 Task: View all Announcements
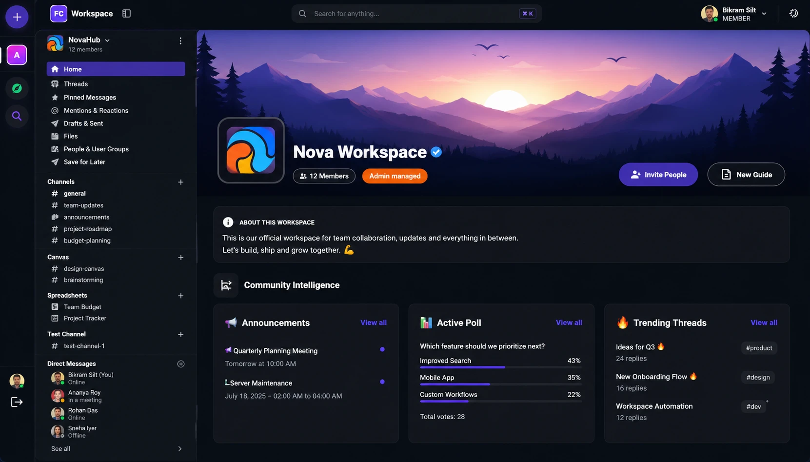(374, 323)
